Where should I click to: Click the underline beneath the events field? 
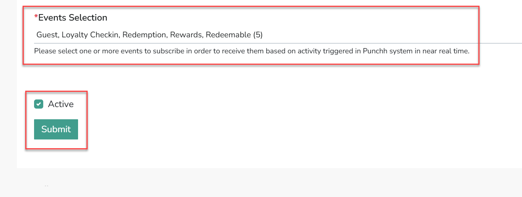click(x=278, y=43)
